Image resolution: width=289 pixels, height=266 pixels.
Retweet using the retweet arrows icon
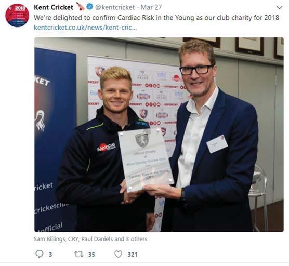point(79,254)
